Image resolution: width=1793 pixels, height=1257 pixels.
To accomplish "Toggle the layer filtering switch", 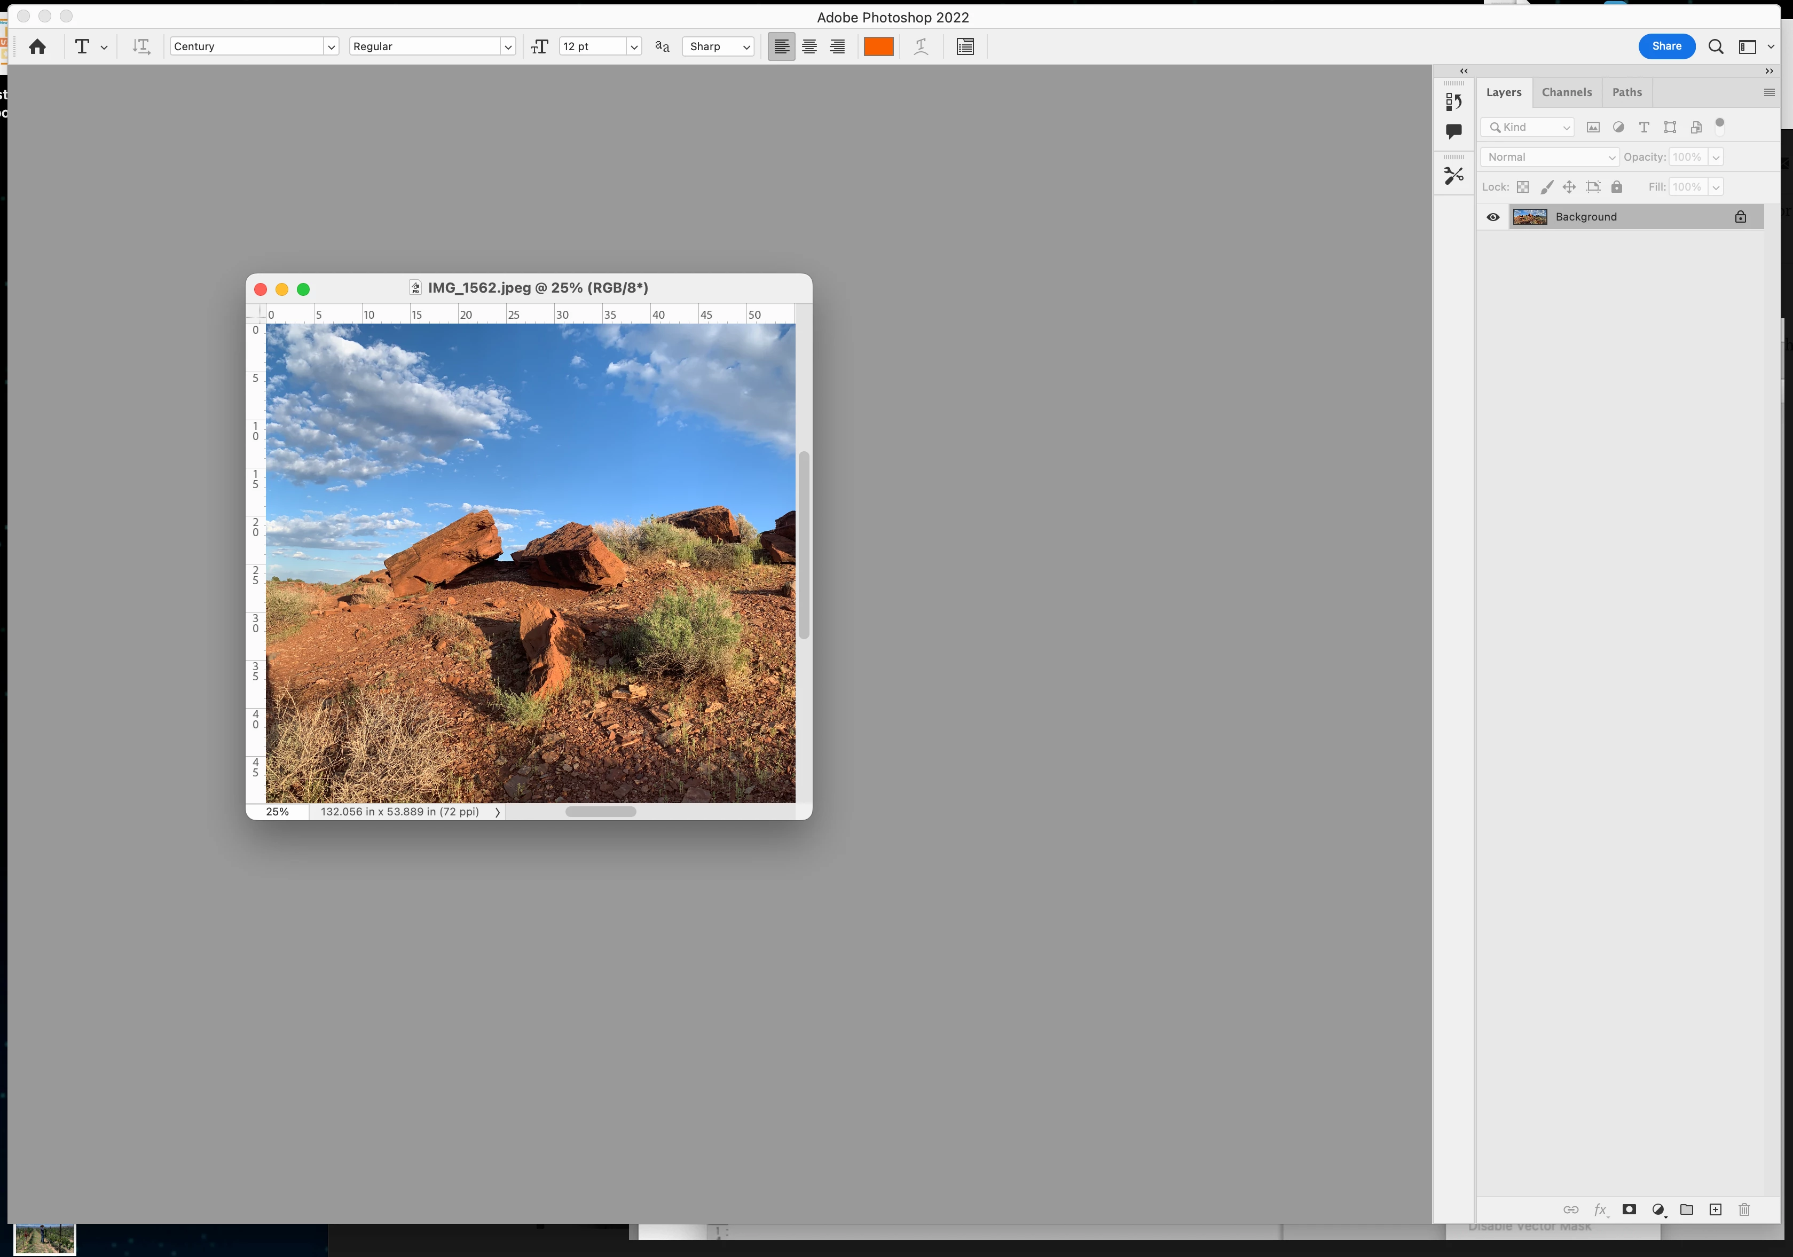I will (x=1720, y=125).
